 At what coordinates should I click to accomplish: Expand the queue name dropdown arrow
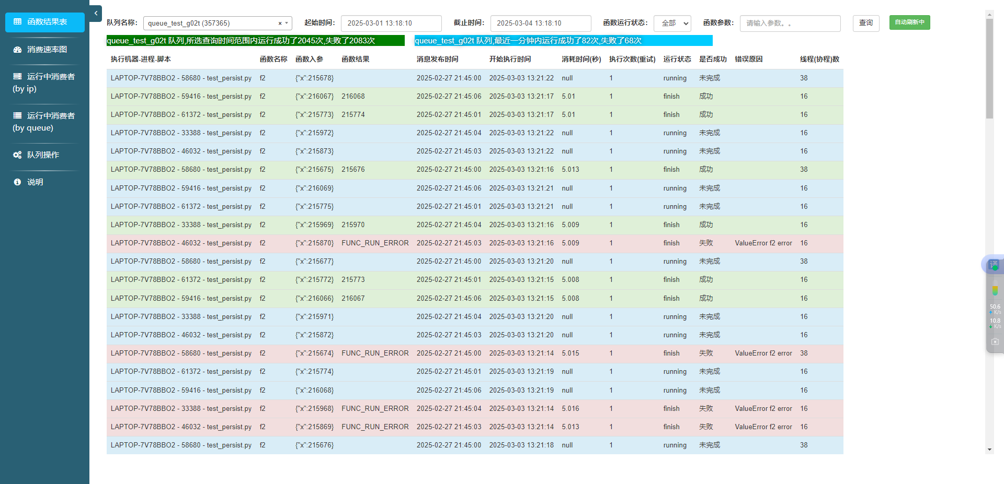coord(287,23)
